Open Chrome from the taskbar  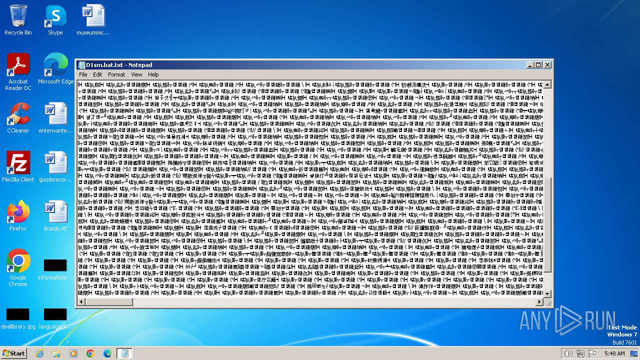click(x=90, y=353)
